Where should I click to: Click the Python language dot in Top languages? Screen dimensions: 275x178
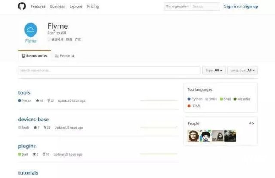tap(189, 99)
